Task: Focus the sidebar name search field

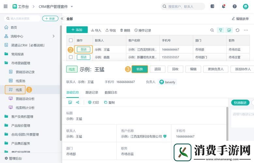Action: (x=22, y=19)
